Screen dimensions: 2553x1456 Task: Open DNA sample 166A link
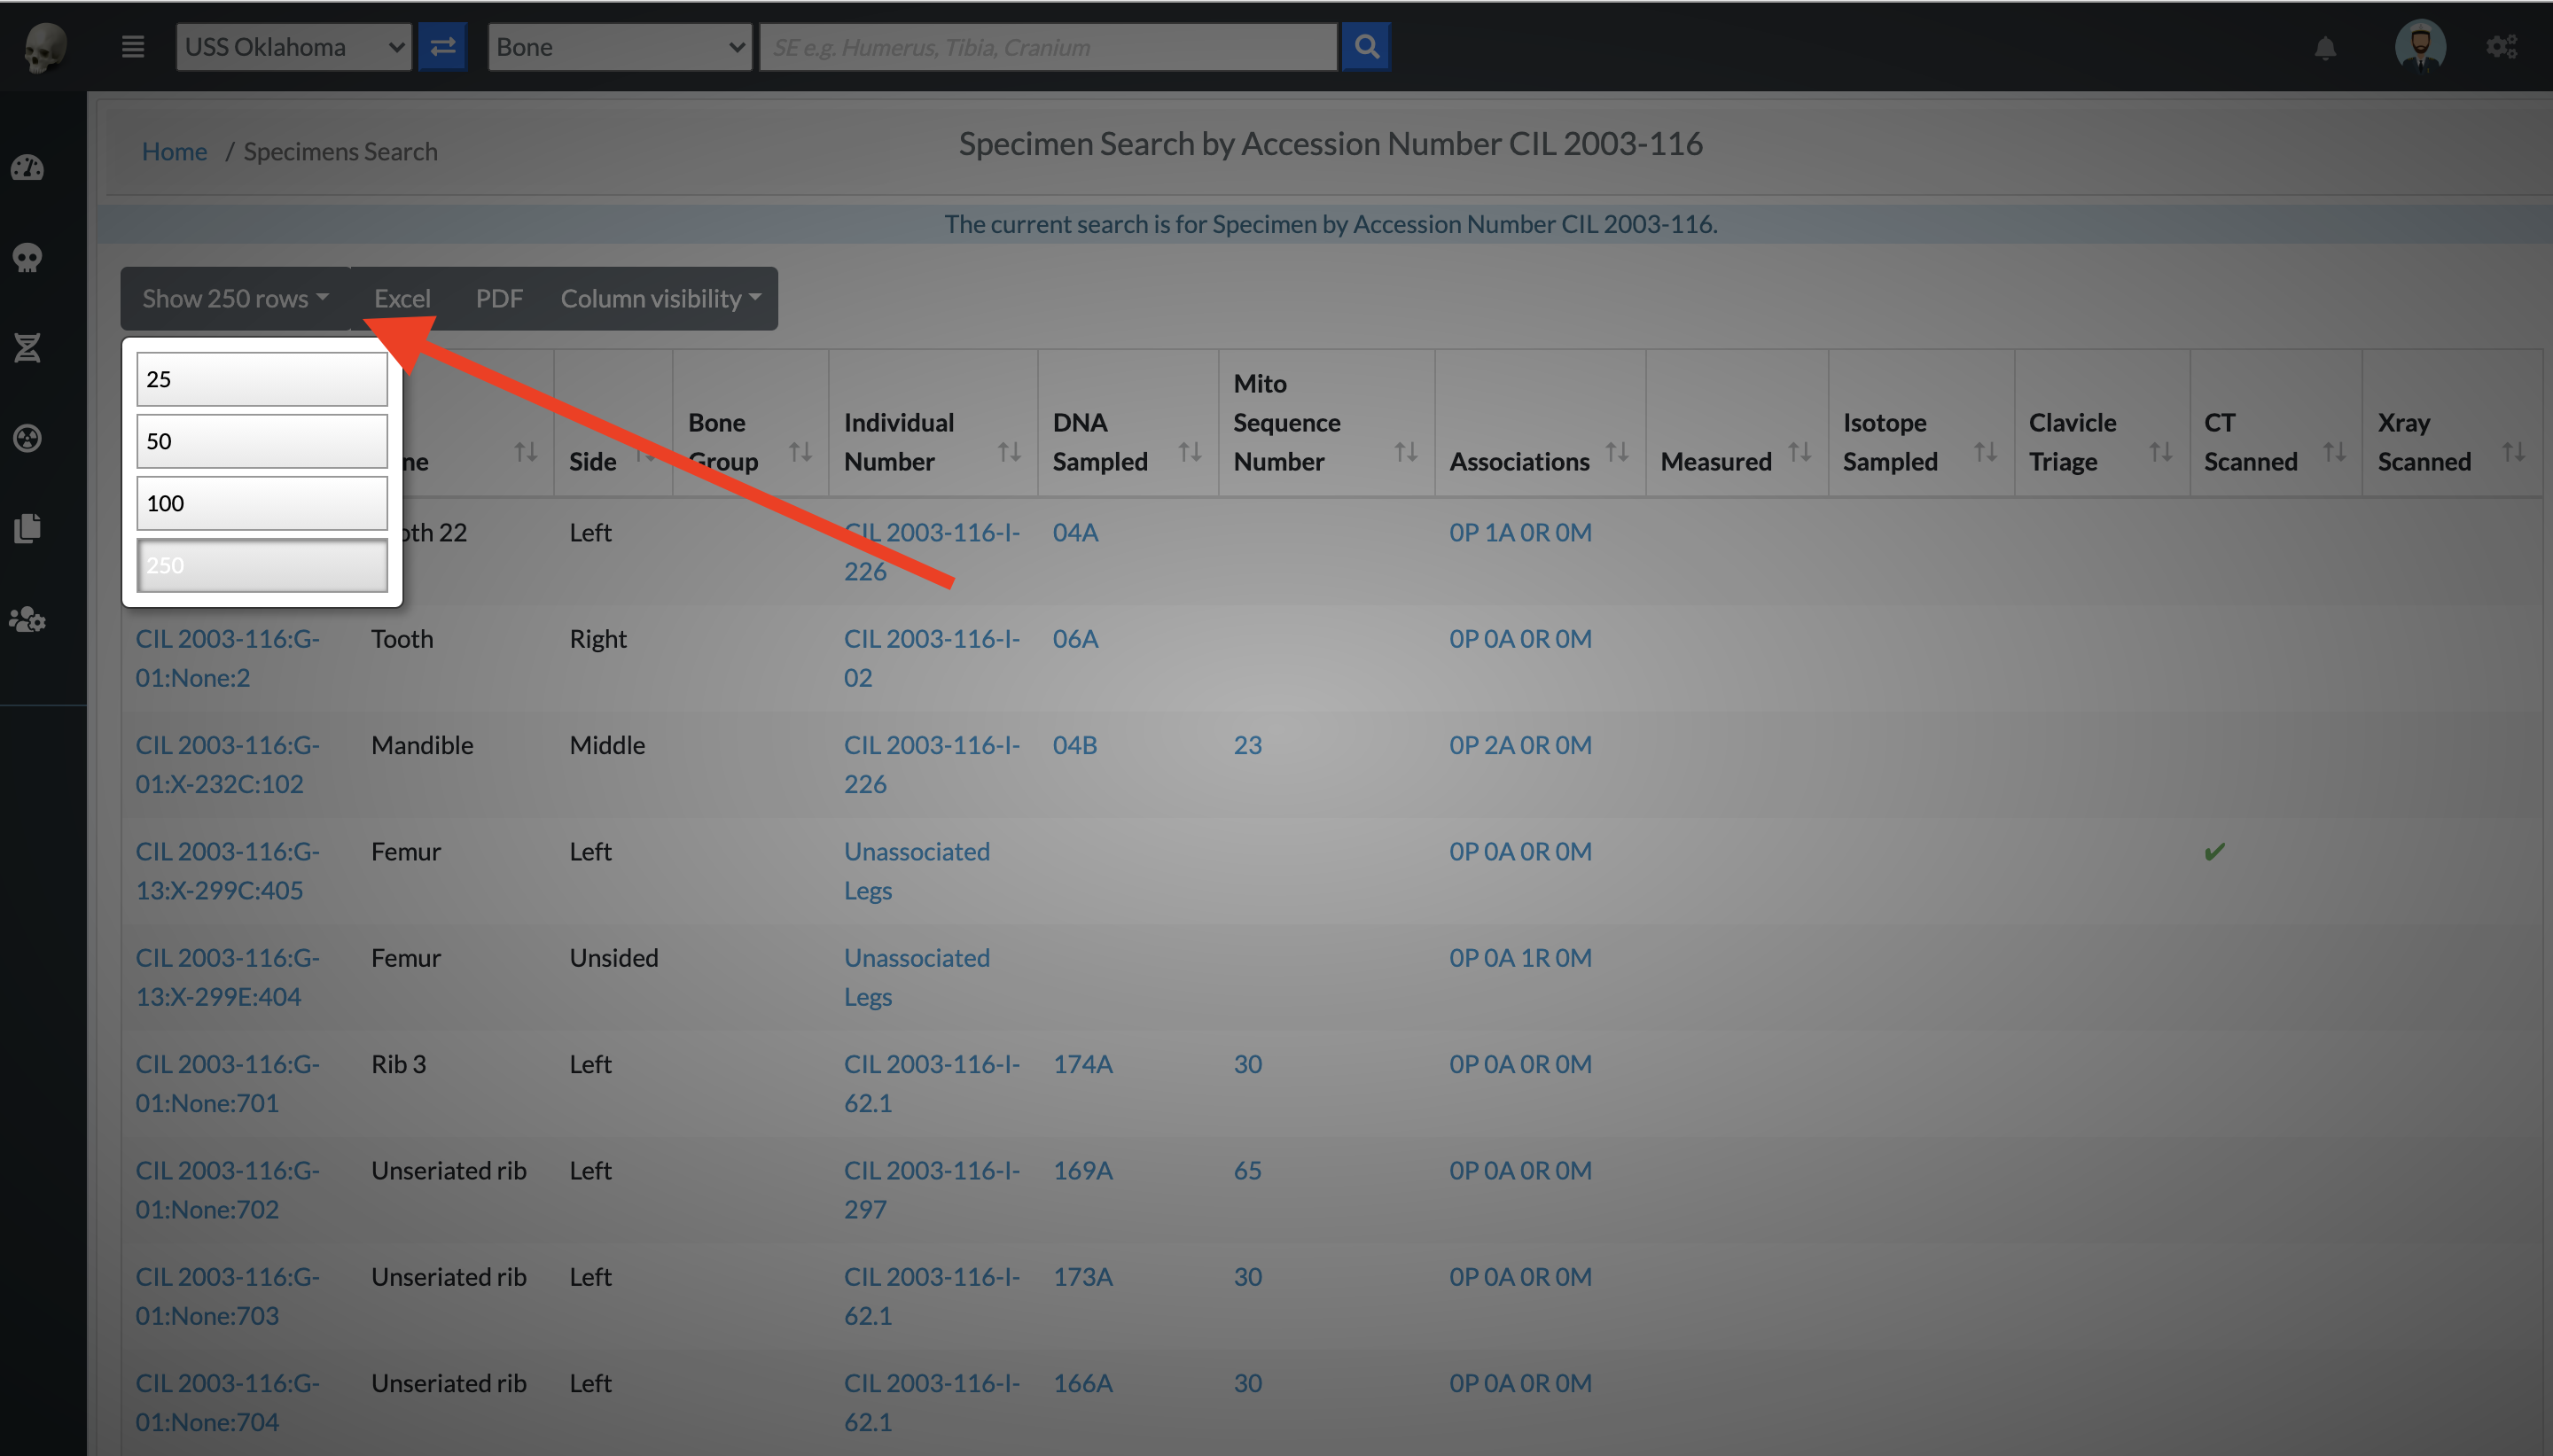pyautogui.click(x=1082, y=1383)
